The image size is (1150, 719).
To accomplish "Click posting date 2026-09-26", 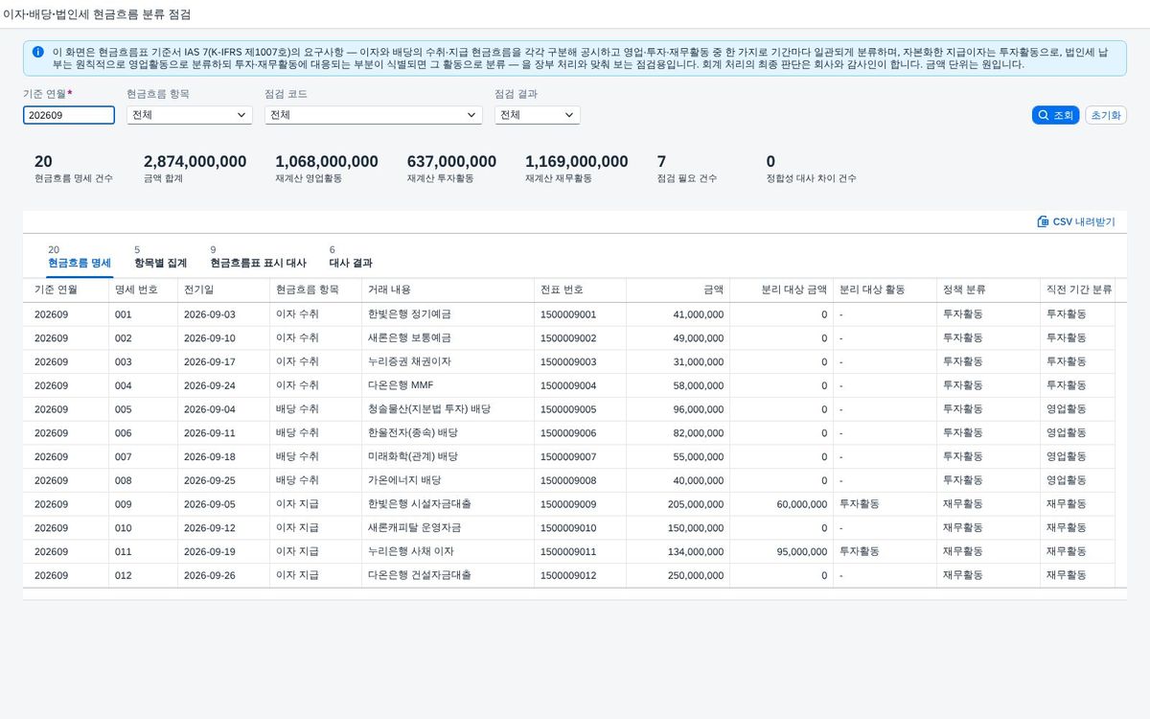I will [x=210, y=575].
